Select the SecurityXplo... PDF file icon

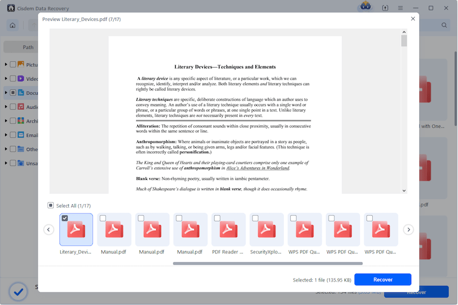[266, 229]
